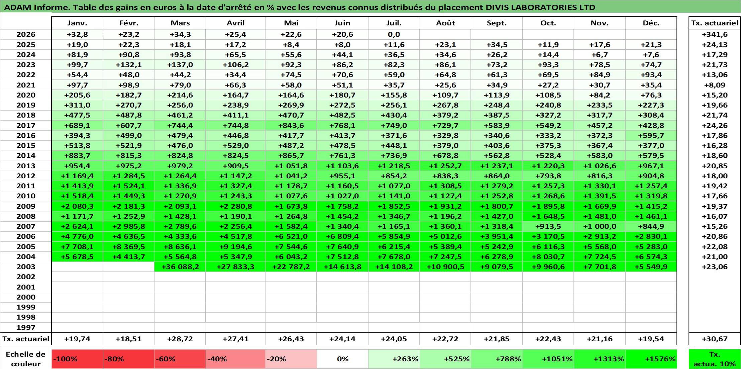Click the 'Avril' column header

235,23
